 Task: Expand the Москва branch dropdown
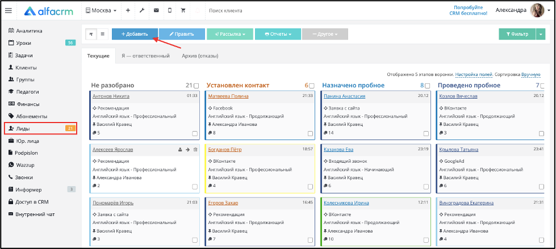pos(101,11)
